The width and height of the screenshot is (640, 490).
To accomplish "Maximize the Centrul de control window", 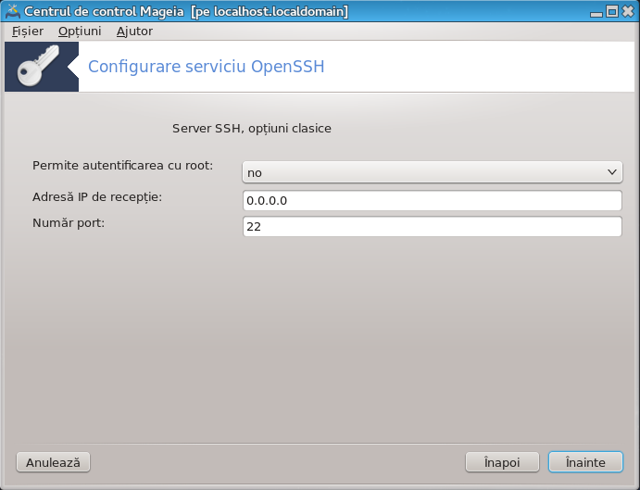I will (612, 11).
